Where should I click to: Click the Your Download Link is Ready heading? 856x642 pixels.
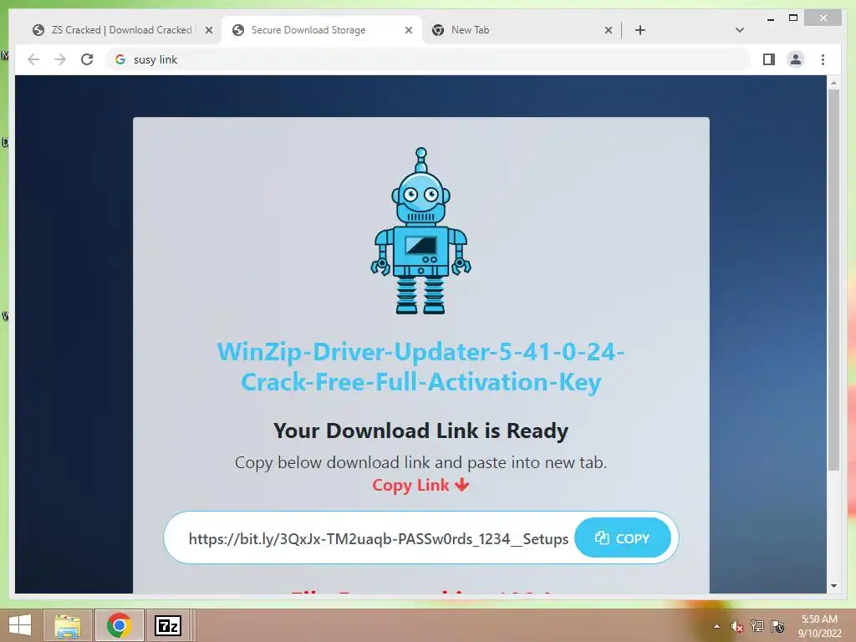coord(421,431)
